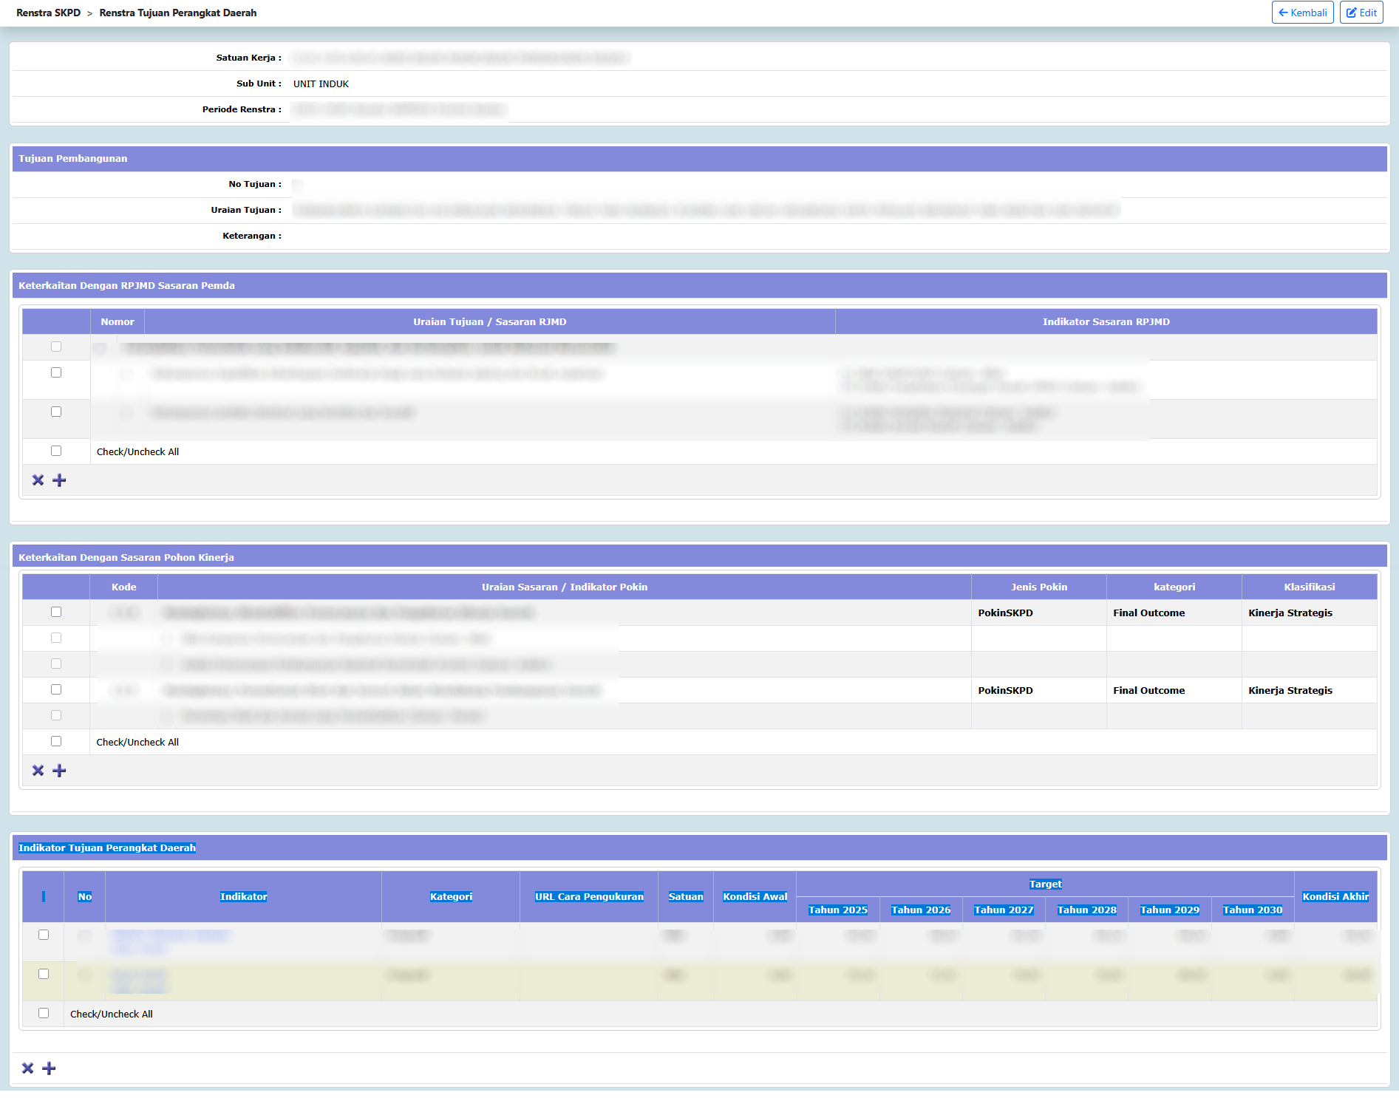Click the delete X icon under Pohon Kinerja table
The width and height of the screenshot is (1399, 1098).
(x=38, y=771)
